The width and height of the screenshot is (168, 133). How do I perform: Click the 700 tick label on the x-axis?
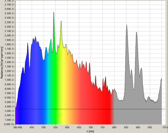click(91, 126)
